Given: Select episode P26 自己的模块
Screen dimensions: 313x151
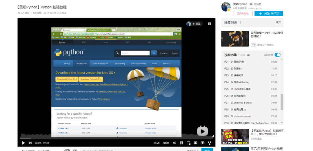Looking at the screenshot, I should point(251,96).
